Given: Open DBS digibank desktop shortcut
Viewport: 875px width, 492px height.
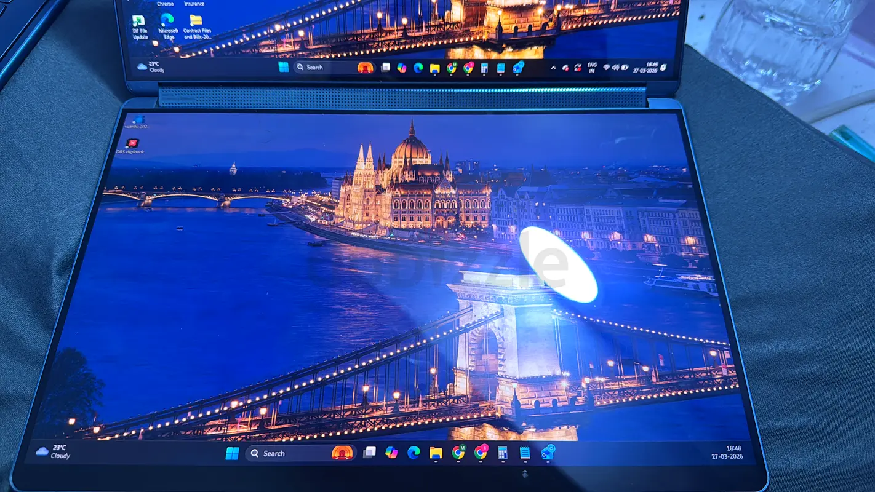Looking at the screenshot, I should pyautogui.click(x=131, y=144).
